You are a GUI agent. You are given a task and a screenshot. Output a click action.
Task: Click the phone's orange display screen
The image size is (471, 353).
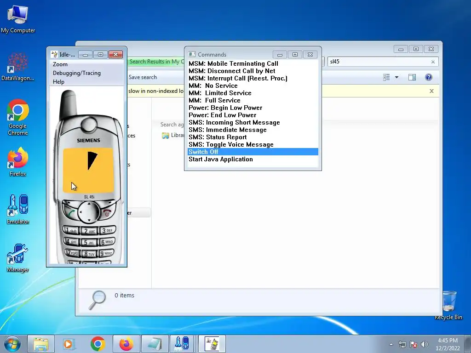[88, 170]
